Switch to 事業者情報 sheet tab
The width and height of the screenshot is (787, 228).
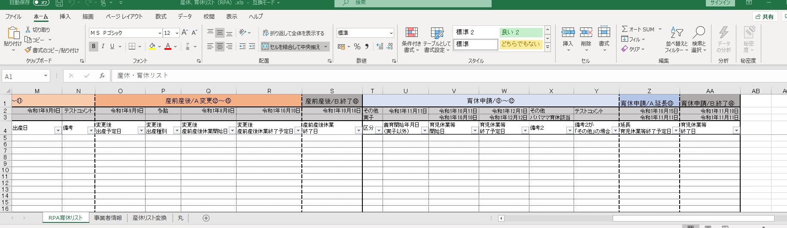[x=108, y=218]
